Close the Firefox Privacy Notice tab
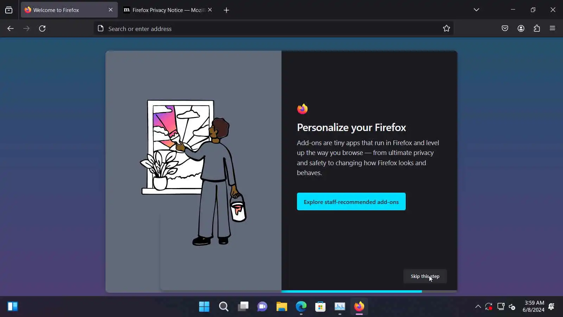 [210, 10]
